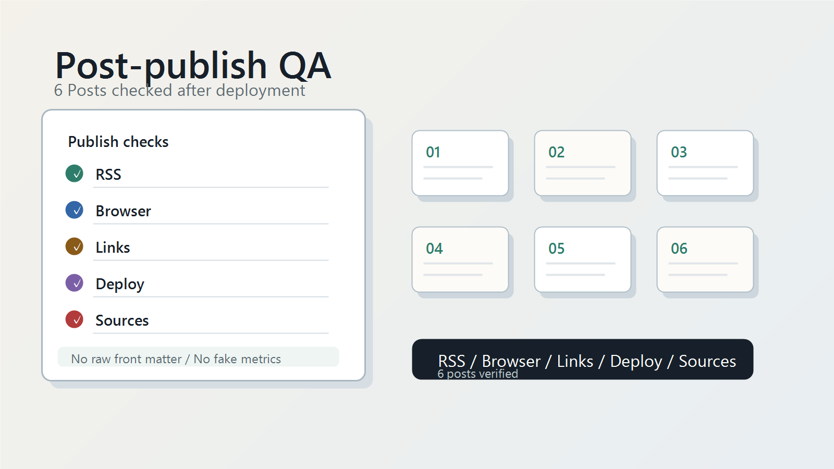
Task: Open post card 02
Action: pos(583,163)
